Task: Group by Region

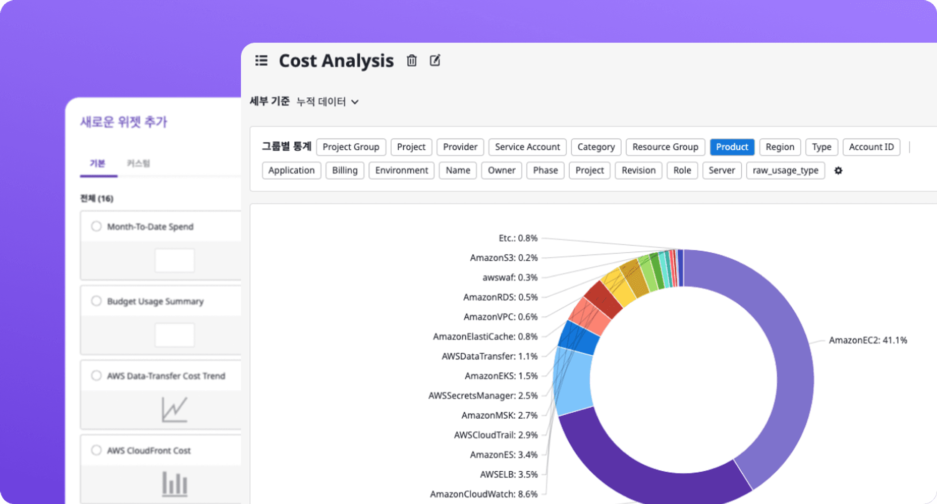Action: click(x=780, y=147)
